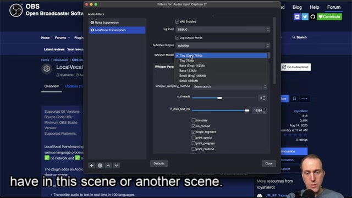Switch to the Overview tab
Image resolution: width=352 pixels, height=198 pixels.
[51, 86]
